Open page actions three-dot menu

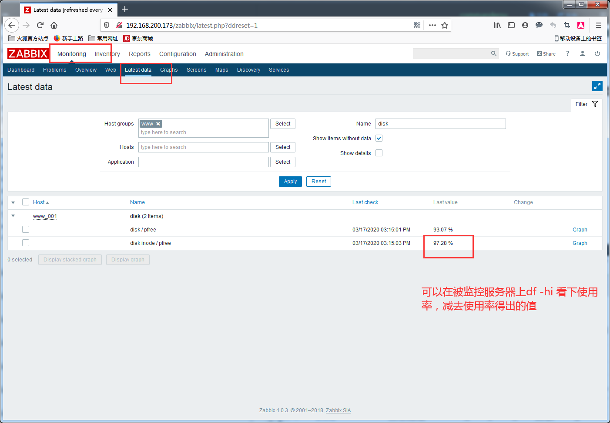tap(432, 25)
